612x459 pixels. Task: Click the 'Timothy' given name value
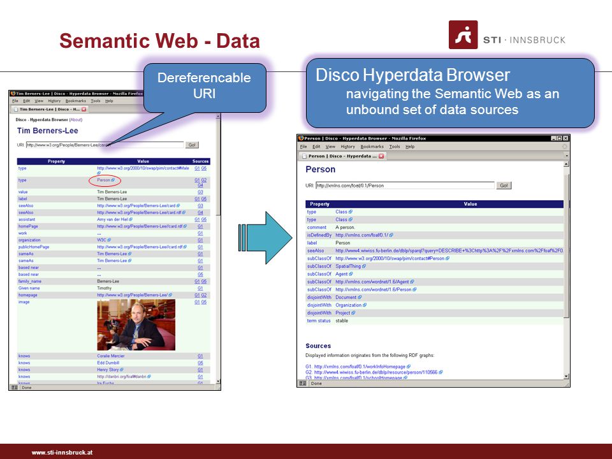pos(104,288)
